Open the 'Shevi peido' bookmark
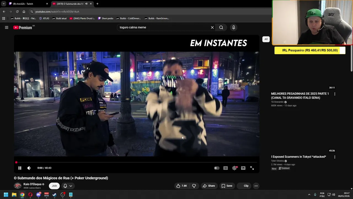Image resolution: width=353 pixels, height=199 pixels. [x=105, y=19]
